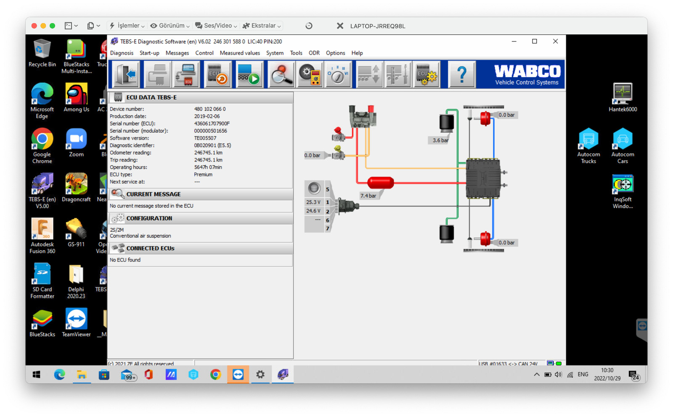Open the TEBS-E (en) V5.00 desktop shortcut

(x=42, y=191)
